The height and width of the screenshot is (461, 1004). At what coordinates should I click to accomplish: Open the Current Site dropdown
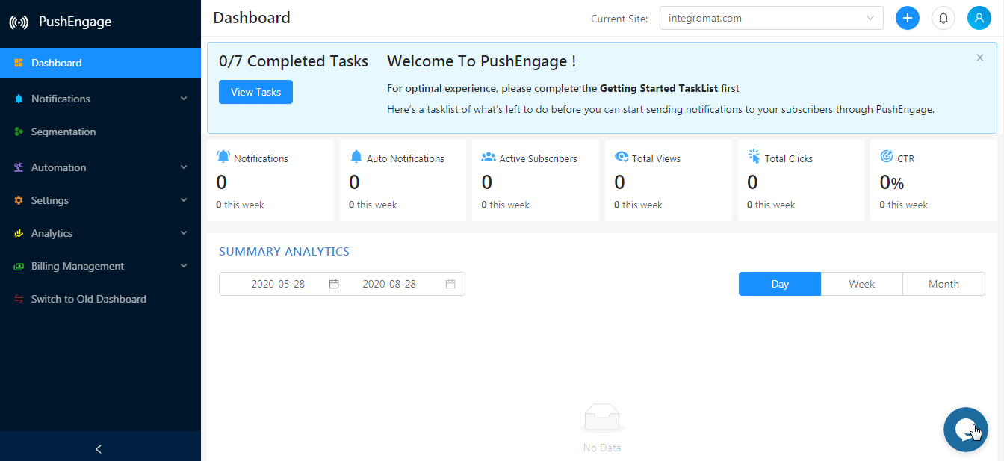coord(772,18)
